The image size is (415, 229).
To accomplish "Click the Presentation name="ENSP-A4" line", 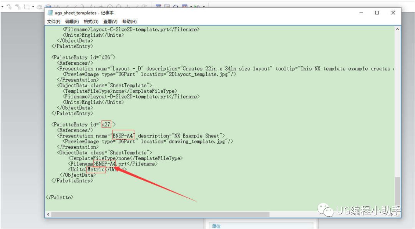I will point(141,136).
